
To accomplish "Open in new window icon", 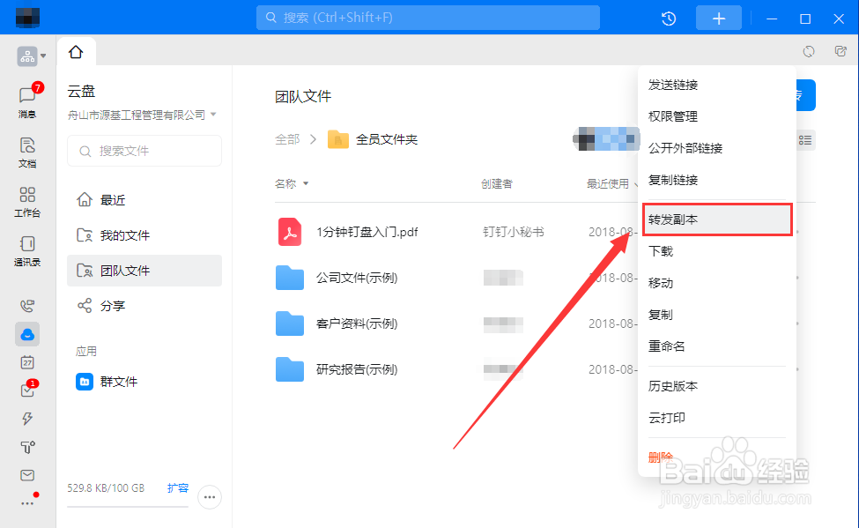I will pyautogui.click(x=840, y=51).
